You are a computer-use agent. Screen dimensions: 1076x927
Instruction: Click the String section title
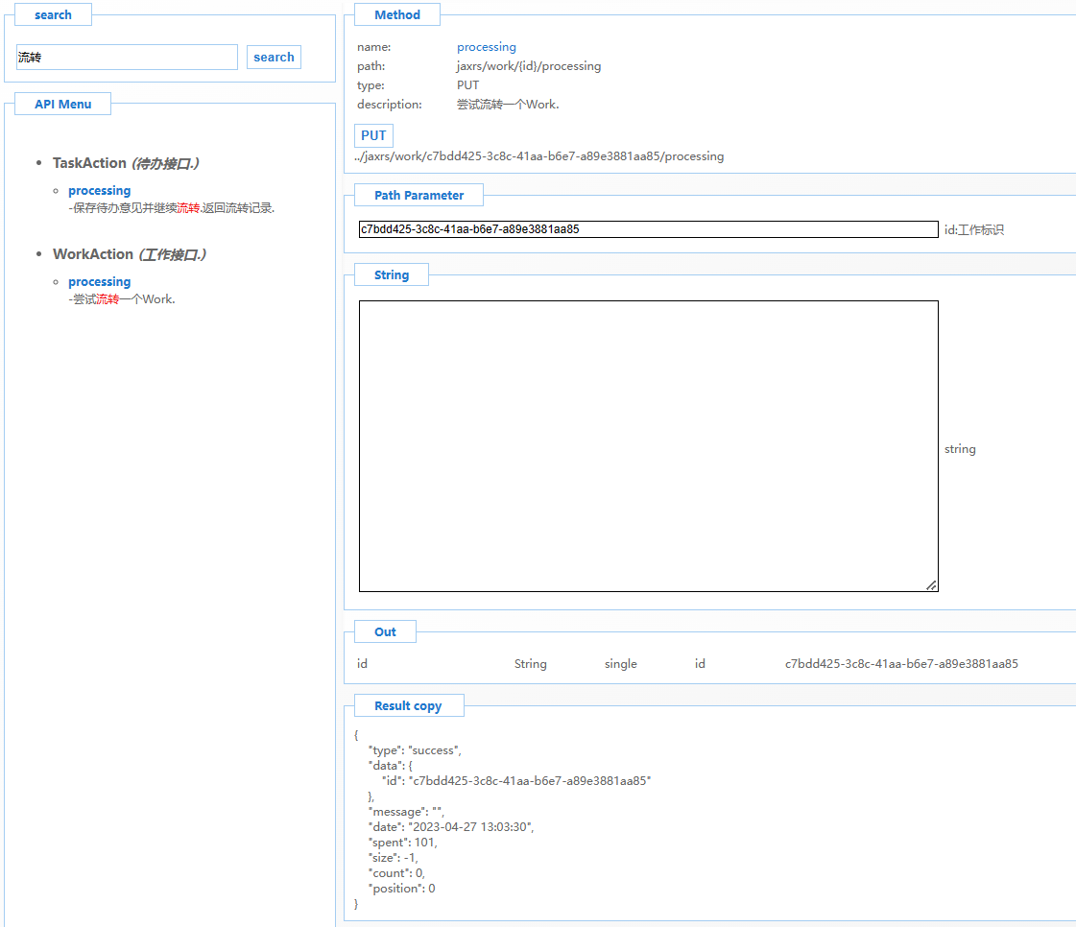[x=392, y=274]
